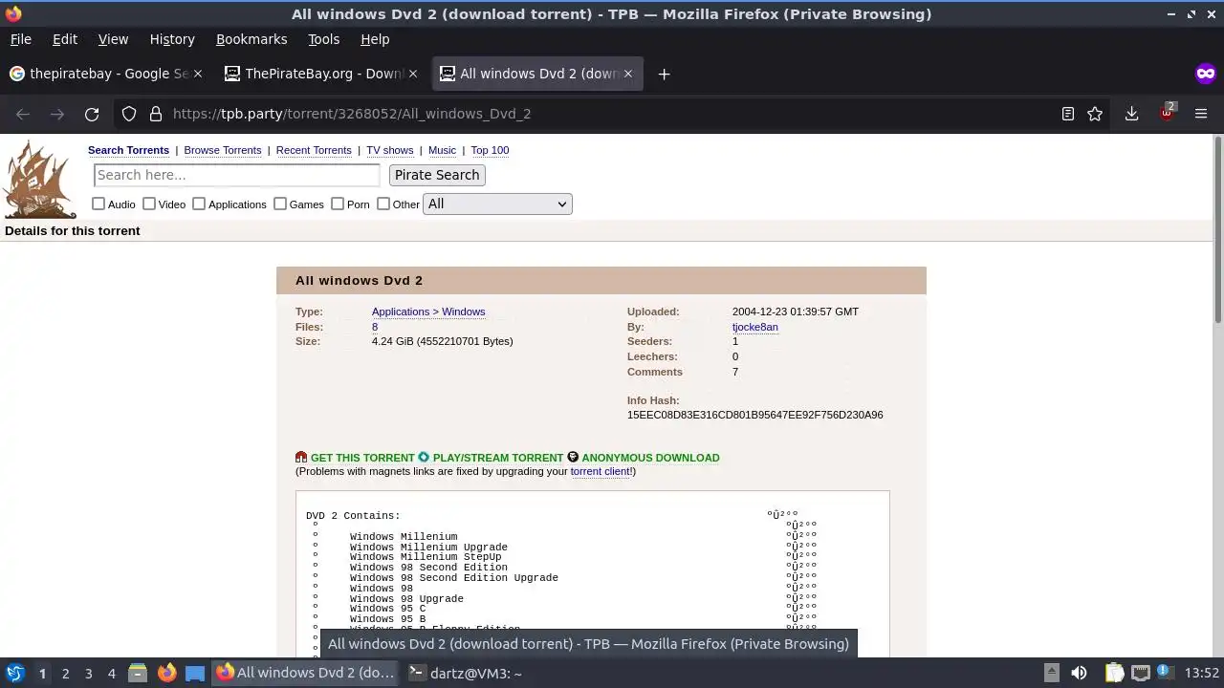Click the notification tray icon
Viewport: 1224px width, 688px height.
pos(1165,673)
